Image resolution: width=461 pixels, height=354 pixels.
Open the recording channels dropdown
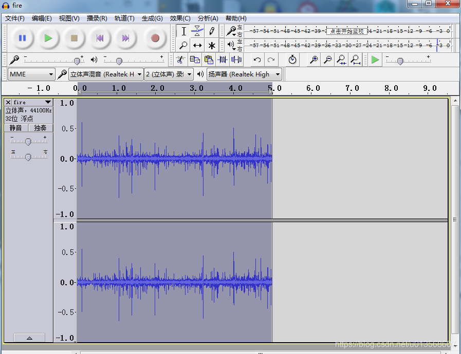[169, 74]
